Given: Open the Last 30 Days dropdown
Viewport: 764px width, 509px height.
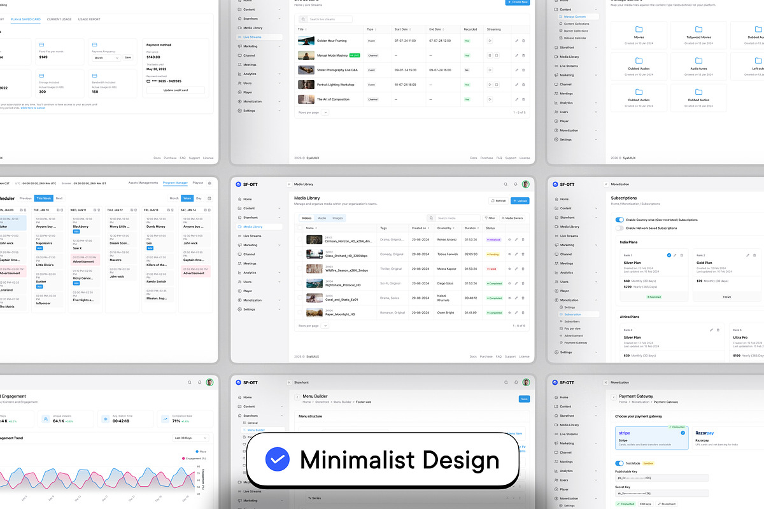Looking at the screenshot, I should coord(192,438).
